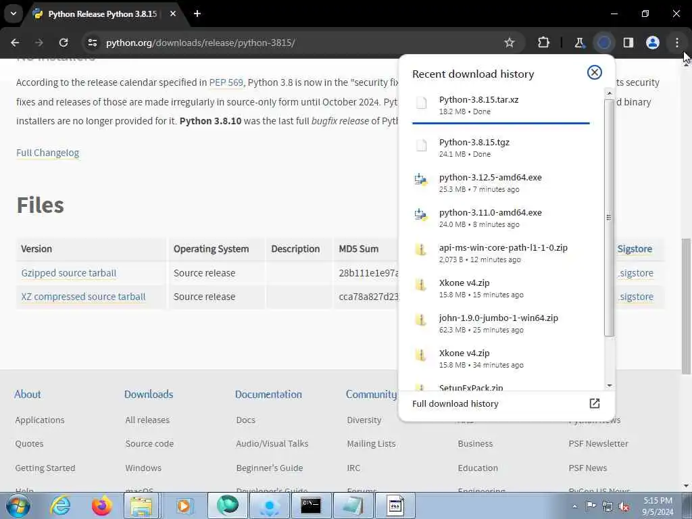
Task: Toggle the side panel icon
Action: [x=628, y=43]
